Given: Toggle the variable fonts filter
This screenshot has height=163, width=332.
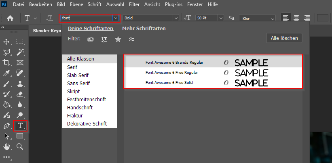Looking at the screenshot, I should (104, 39).
